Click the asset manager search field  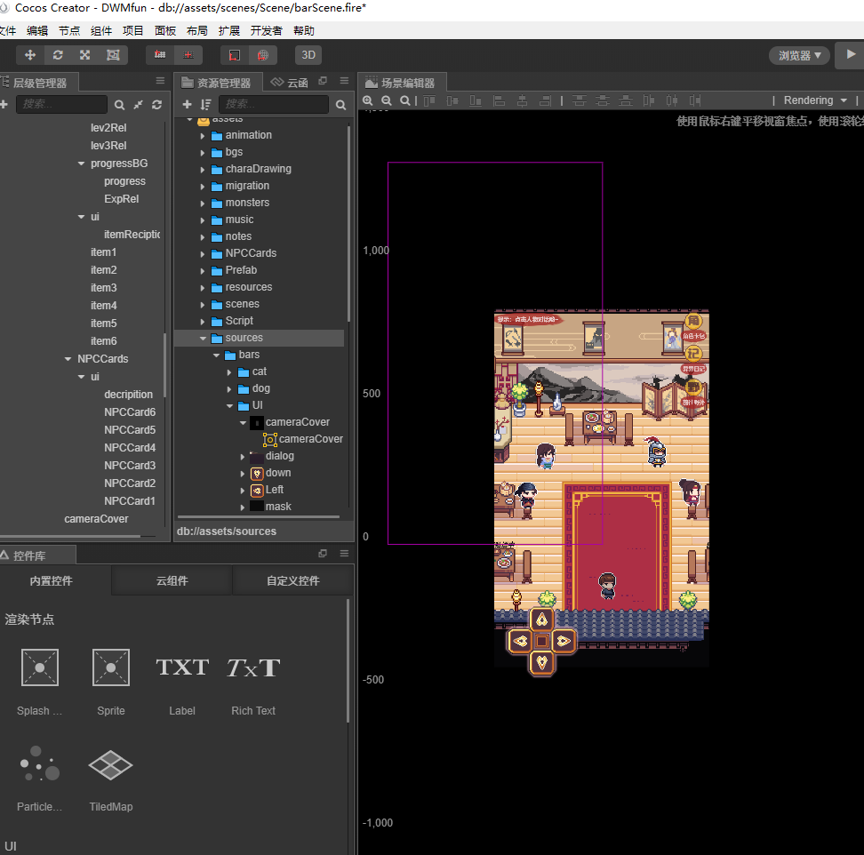[x=272, y=105]
